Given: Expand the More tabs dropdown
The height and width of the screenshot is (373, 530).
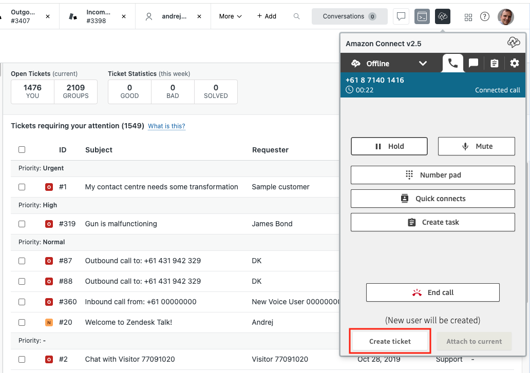Looking at the screenshot, I should 230,16.
